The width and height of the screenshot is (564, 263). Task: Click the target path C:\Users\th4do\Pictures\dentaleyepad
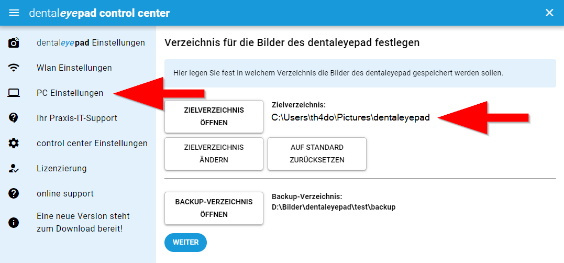(351, 117)
